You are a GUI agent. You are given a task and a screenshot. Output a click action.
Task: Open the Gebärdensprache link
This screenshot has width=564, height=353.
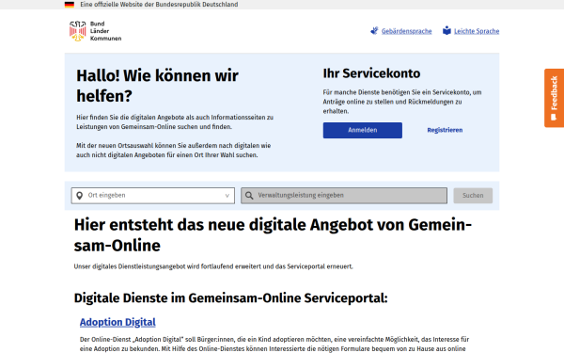tap(406, 31)
